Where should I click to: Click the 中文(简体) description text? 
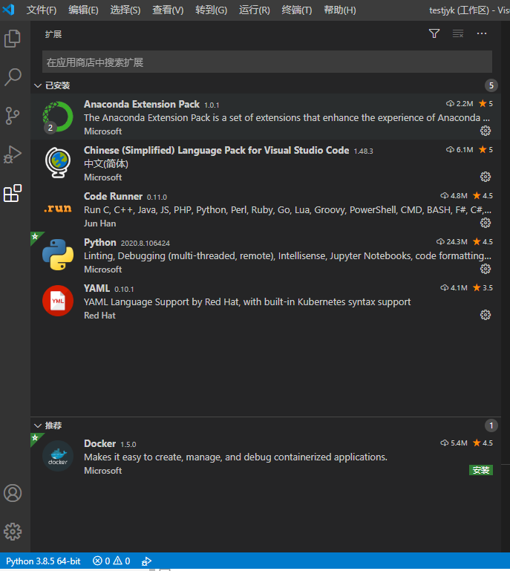click(x=106, y=164)
